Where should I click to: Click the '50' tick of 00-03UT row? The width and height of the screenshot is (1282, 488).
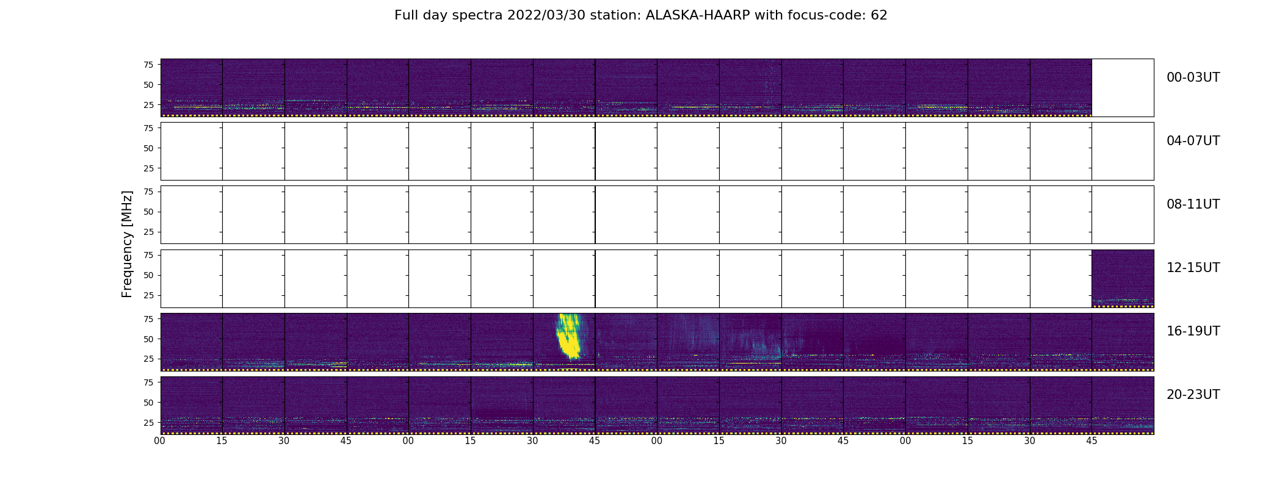(x=148, y=85)
